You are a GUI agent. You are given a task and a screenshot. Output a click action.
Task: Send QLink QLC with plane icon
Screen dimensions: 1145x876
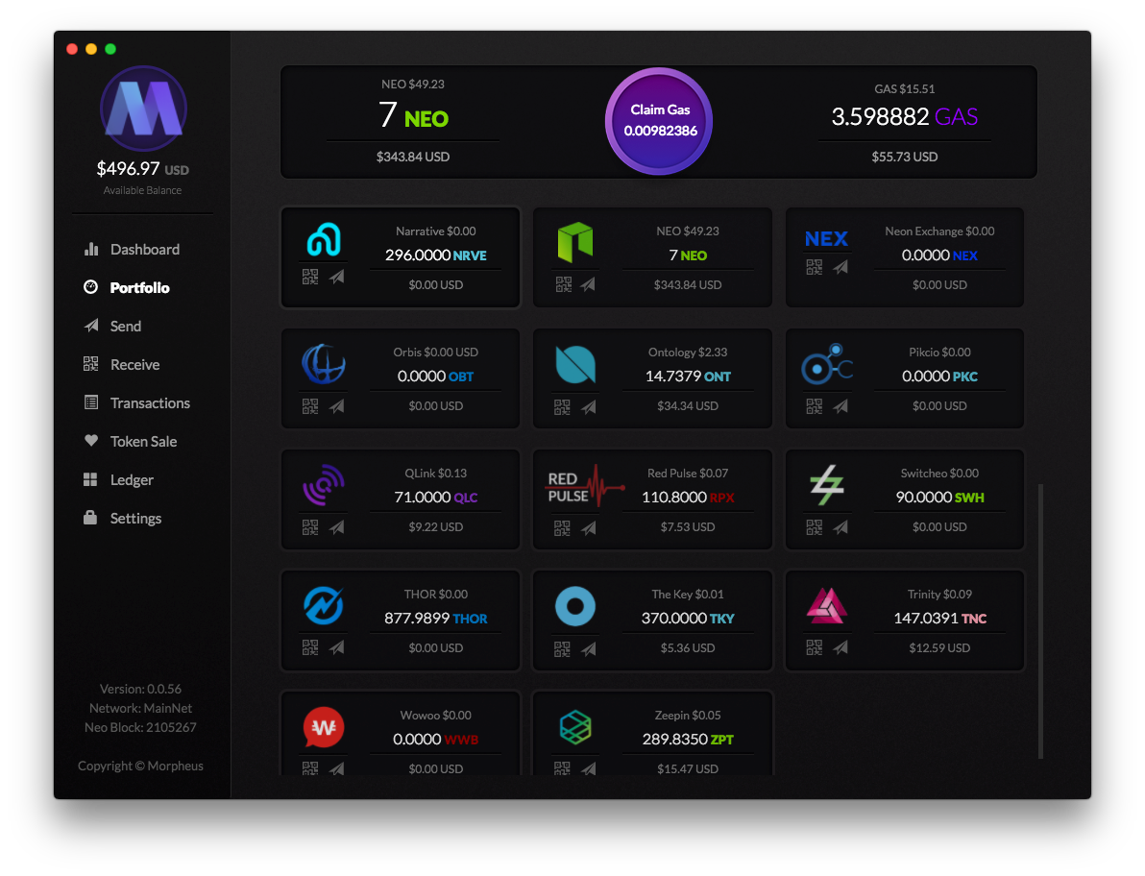336,527
